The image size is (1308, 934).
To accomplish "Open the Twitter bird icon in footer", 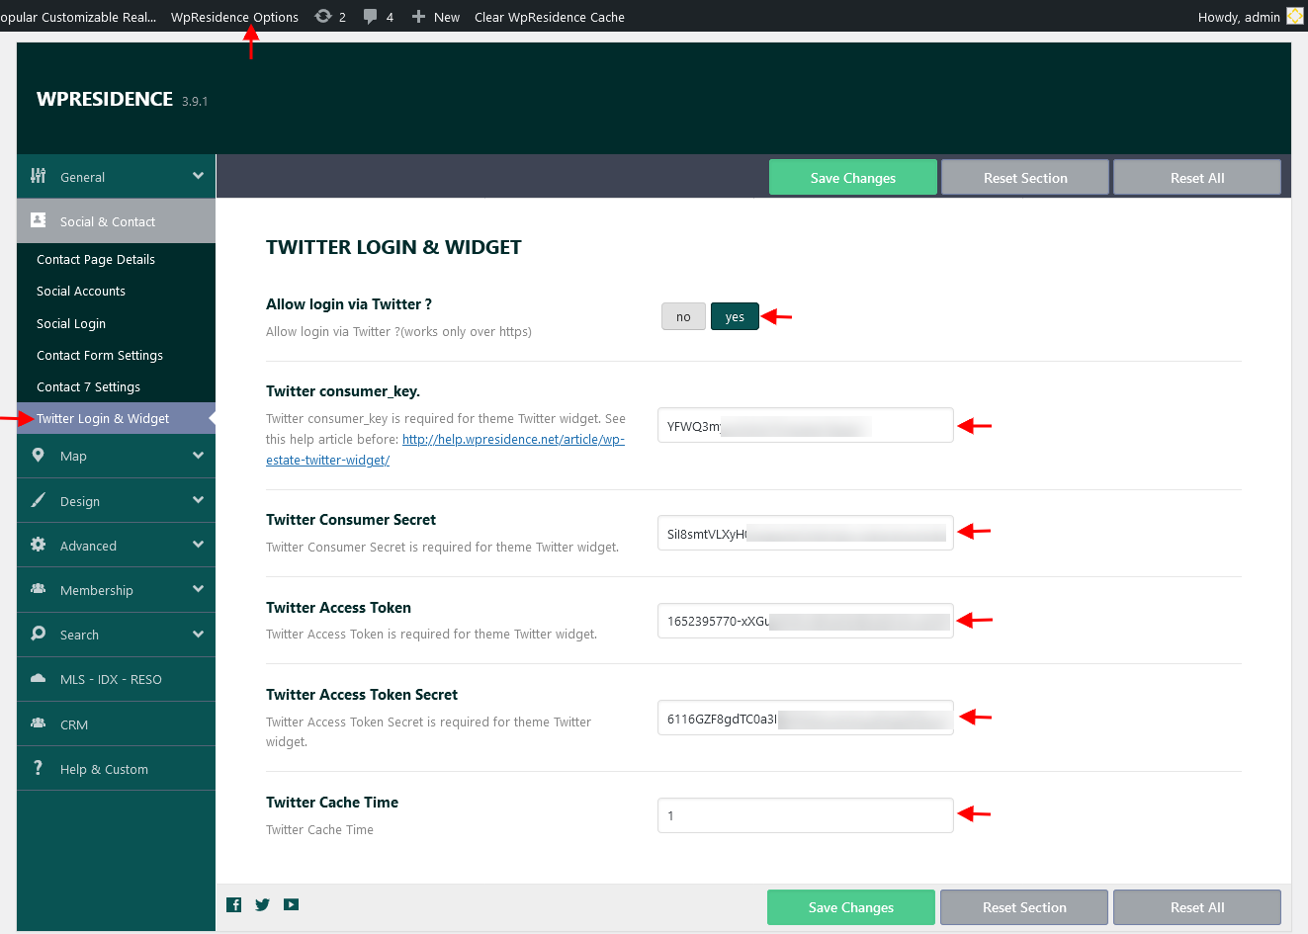I will (x=262, y=904).
